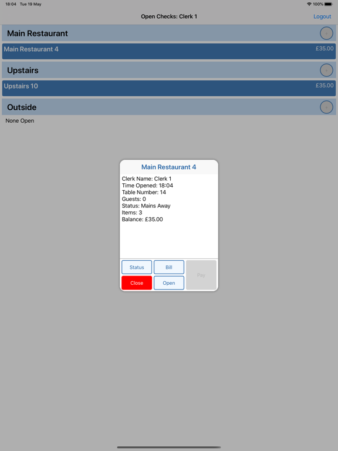Image resolution: width=338 pixels, height=451 pixels.
Task: Click the 'Guests: 0' line
Action: pyautogui.click(x=134, y=199)
